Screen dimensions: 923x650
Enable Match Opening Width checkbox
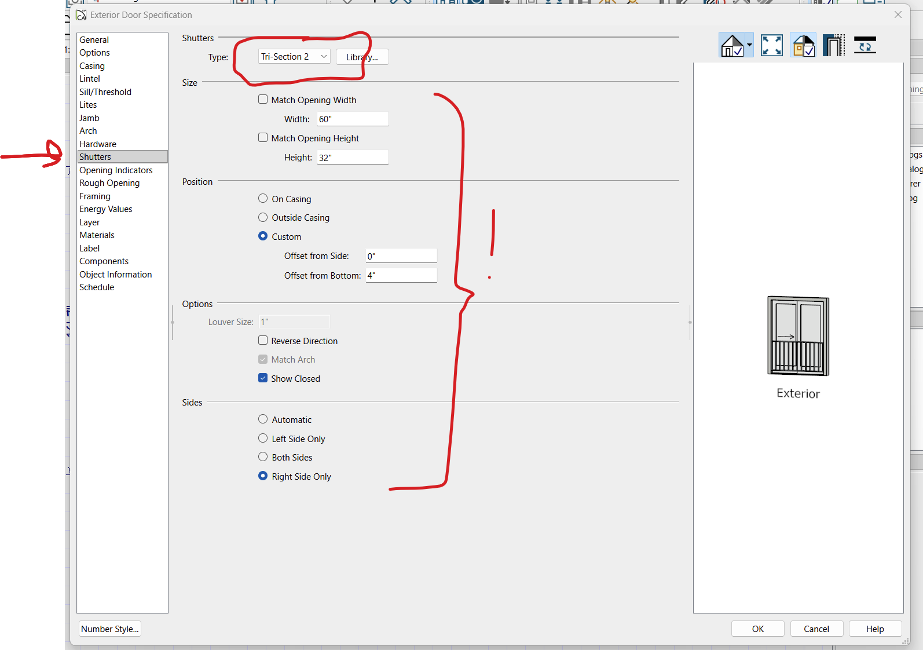263,100
